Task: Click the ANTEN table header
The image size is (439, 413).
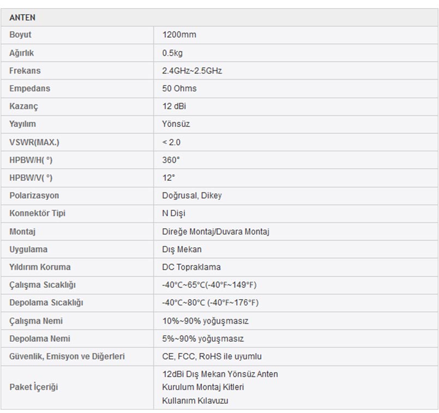Action: pos(22,17)
